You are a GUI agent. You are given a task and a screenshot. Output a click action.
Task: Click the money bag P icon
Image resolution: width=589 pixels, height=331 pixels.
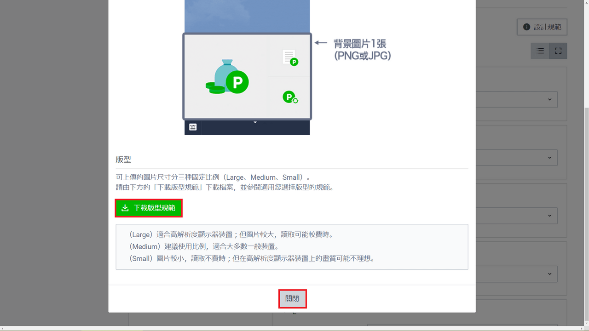pyautogui.click(x=227, y=76)
